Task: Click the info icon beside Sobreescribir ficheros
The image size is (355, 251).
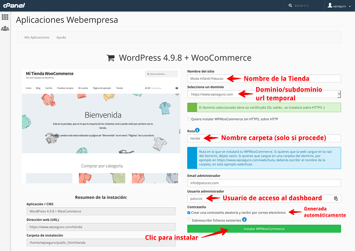Action: point(244,219)
